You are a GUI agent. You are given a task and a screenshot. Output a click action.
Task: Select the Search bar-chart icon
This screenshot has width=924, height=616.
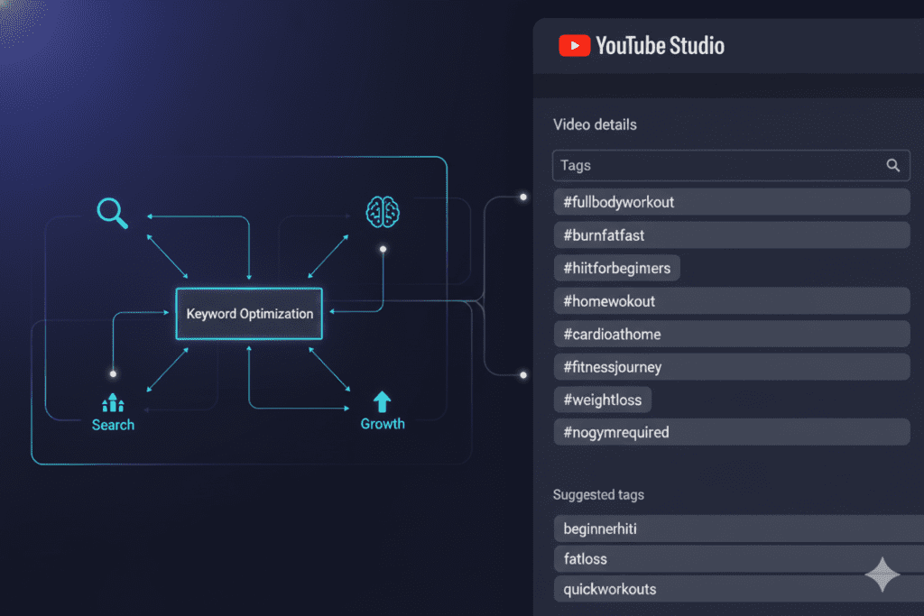tap(112, 403)
